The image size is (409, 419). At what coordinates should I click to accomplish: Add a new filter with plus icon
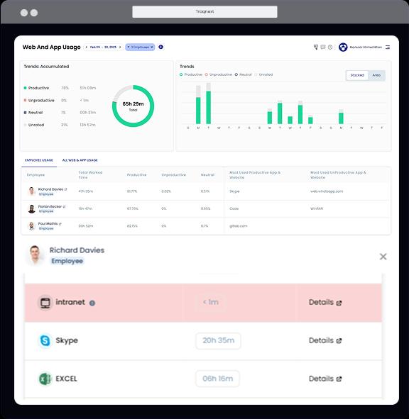pos(161,47)
